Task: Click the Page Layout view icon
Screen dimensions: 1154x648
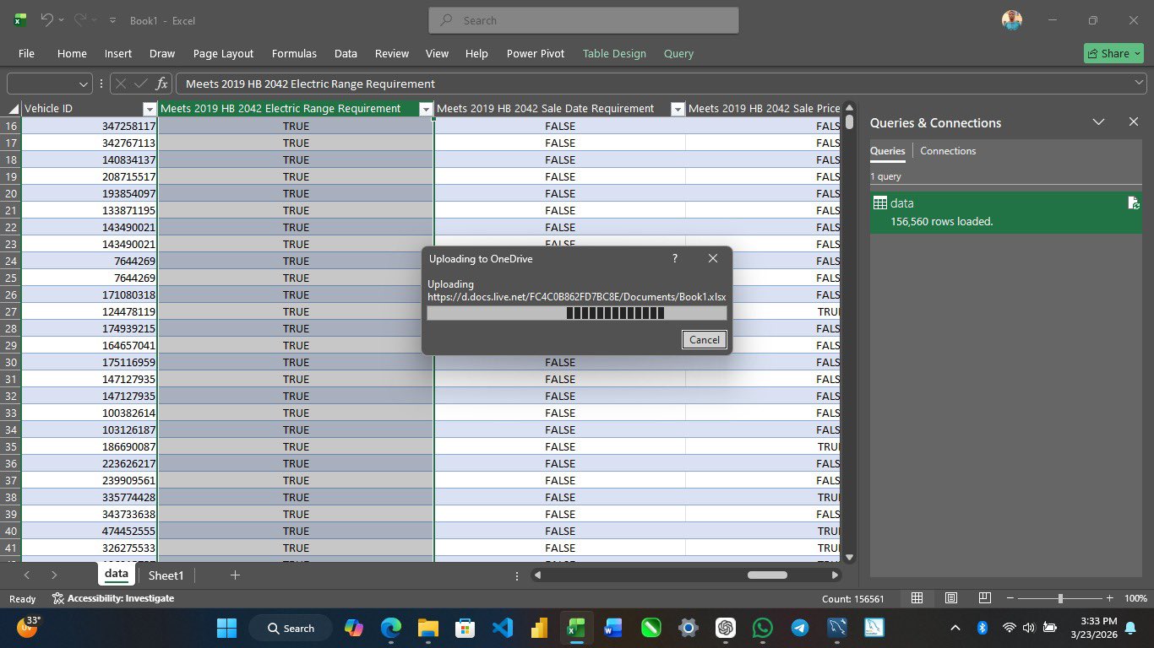Action: point(950,598)
